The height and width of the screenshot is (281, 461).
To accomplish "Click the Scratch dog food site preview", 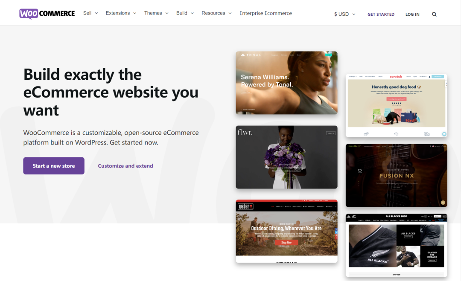I will pos(396,105).
